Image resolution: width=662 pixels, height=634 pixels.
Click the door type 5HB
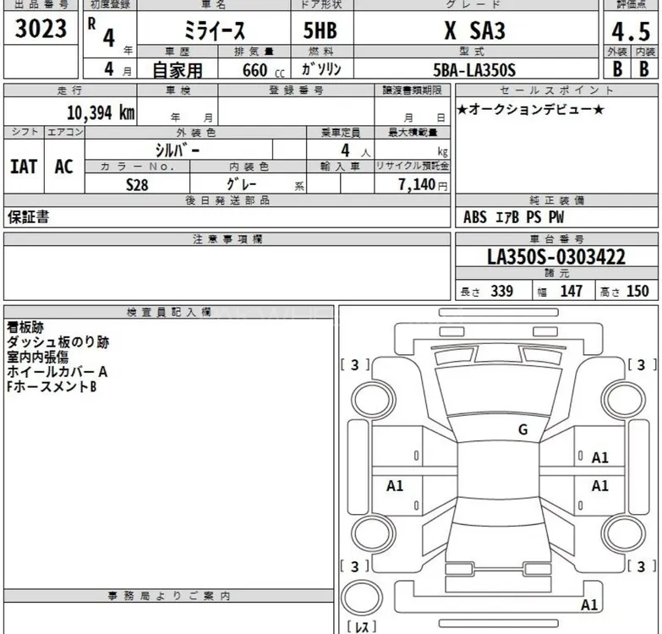click(320, 30)
